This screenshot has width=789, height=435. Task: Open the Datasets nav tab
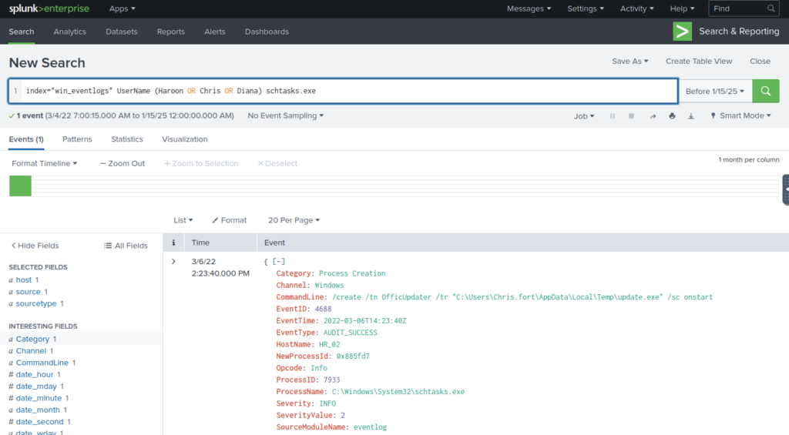[x=121, y=32]
